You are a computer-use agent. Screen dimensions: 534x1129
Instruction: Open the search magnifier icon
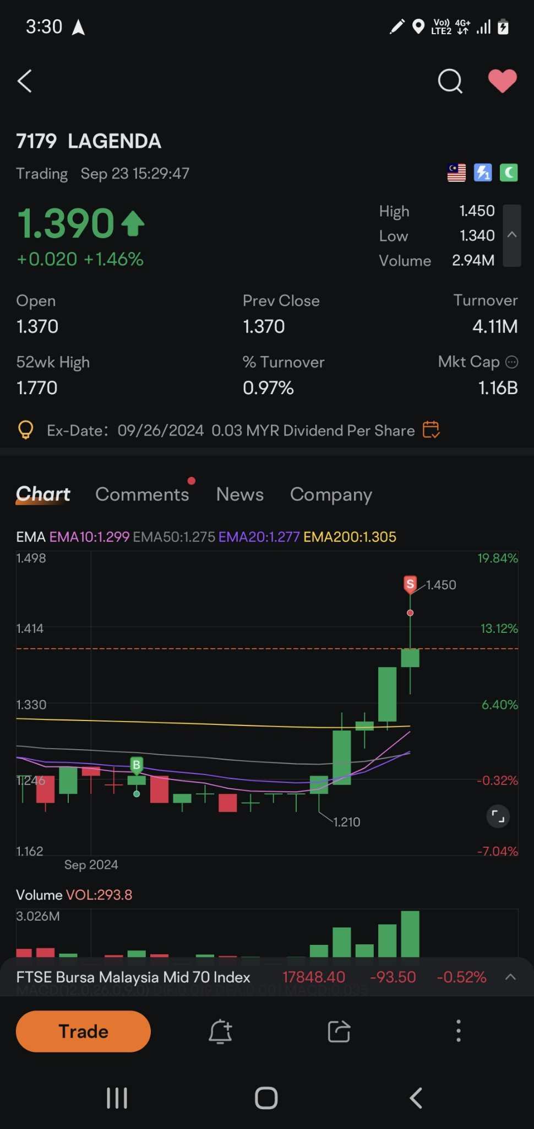450,81
